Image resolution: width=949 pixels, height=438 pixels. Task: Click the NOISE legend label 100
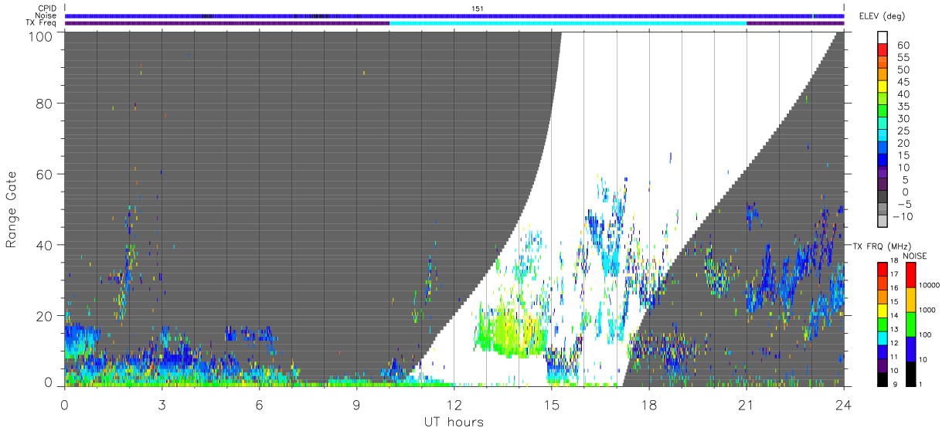click(923, 334)
